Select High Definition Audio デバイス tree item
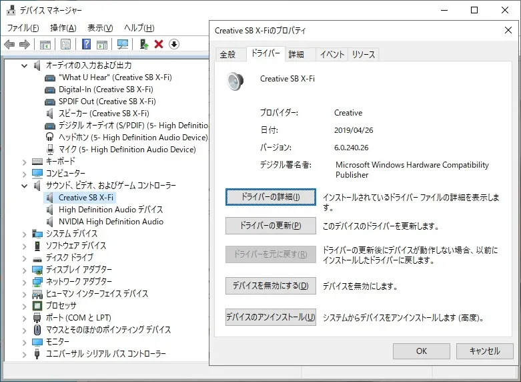The width and height of the screenshot is (521, 382). coord(111,210)
